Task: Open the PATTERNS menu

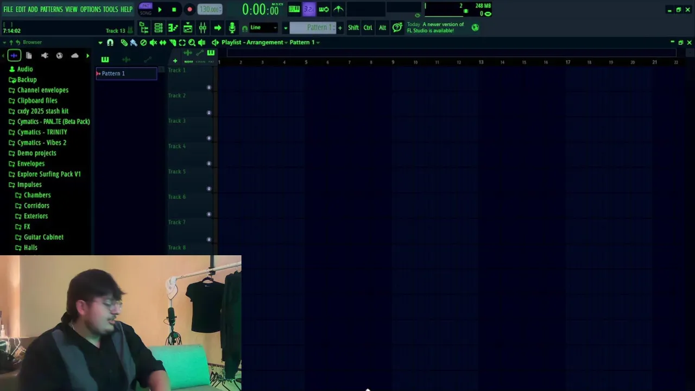Action: [52, 9]
